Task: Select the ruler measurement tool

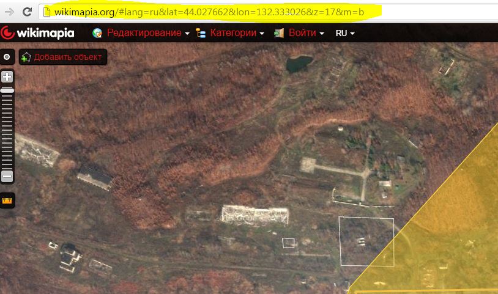Action: pos(7,200)
